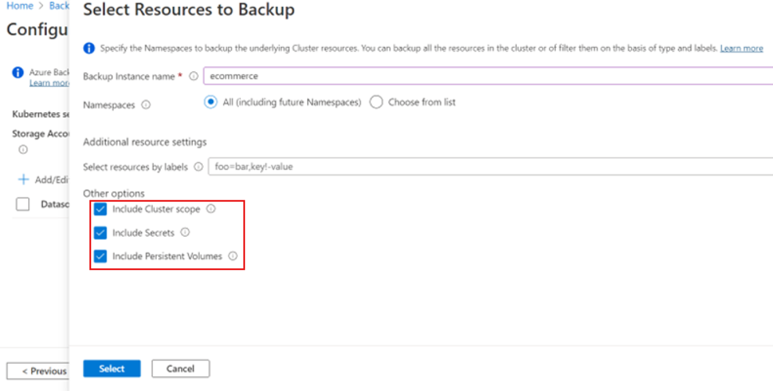Click info icon next to Include Persistent Volumes
Viewport: 773px width, 391px height.
[233, 256]
